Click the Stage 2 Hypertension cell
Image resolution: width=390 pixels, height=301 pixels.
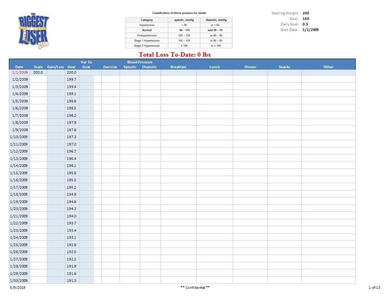(x=147, y=46)
